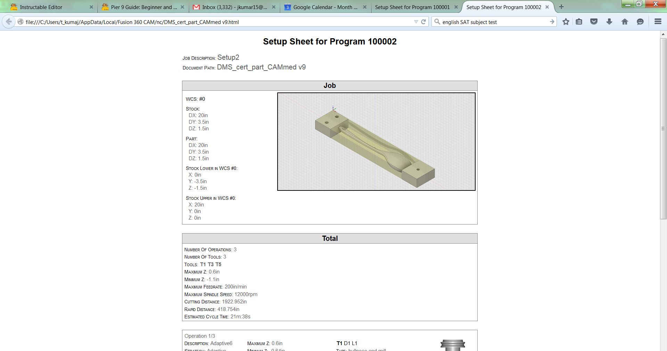The height and width of the screenshot is (351, 667).
Task: Click 'Estimated Cycle Time: 21m:38s' line
Action: 217,317
